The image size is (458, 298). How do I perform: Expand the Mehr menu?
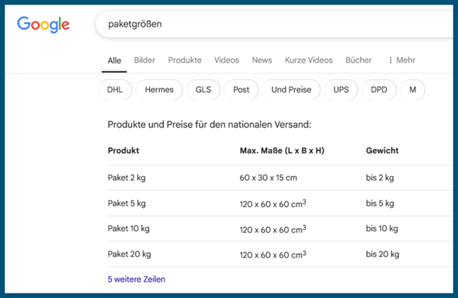(401, 60)
